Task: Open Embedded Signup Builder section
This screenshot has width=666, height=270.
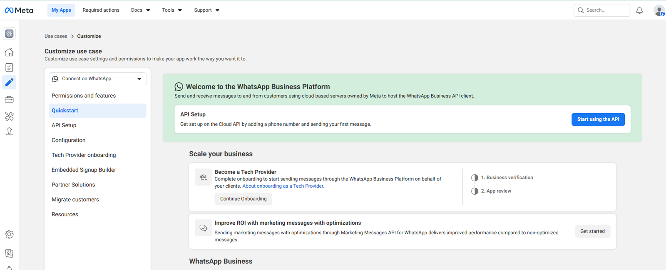Action: 97,170
